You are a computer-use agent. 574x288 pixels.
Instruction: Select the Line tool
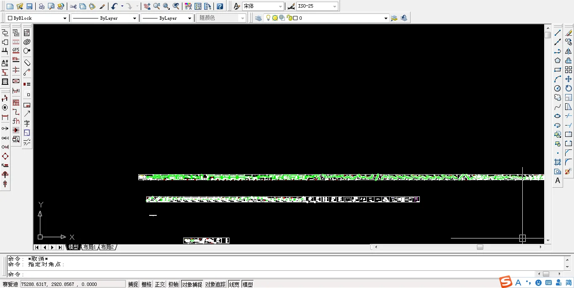558,33
